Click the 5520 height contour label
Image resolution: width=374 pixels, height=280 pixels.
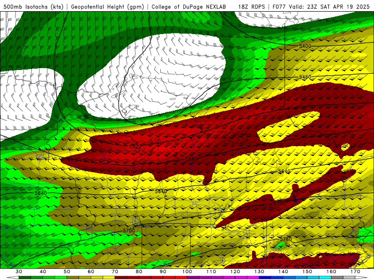[x=135, y=146]
